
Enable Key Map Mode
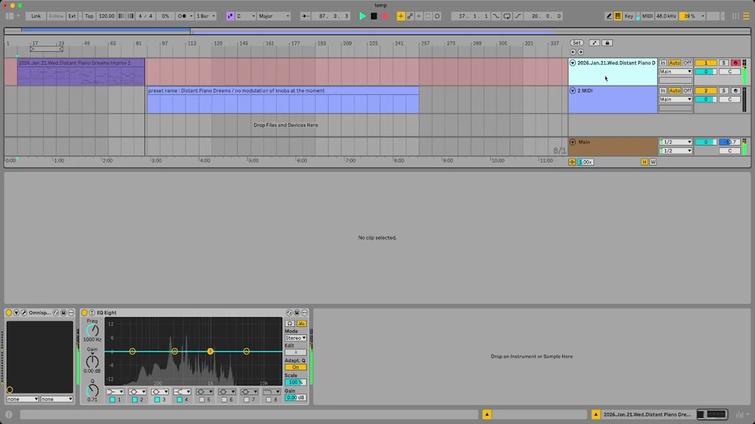click(x=629, y=16)
